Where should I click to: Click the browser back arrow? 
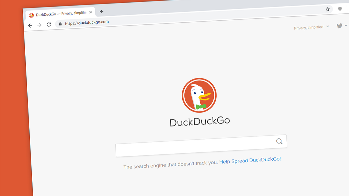pyautogui.click(x=30, y=26)
